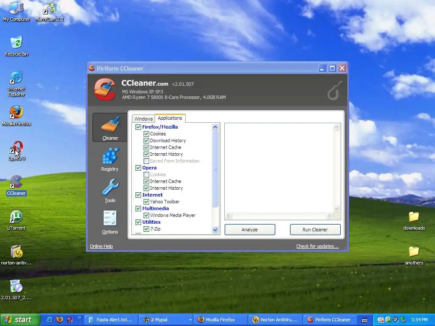The width and height of the screenshot is (435, 326).
Task: Uncheck the Utilities group checkbox
Action: pos(138,222)
